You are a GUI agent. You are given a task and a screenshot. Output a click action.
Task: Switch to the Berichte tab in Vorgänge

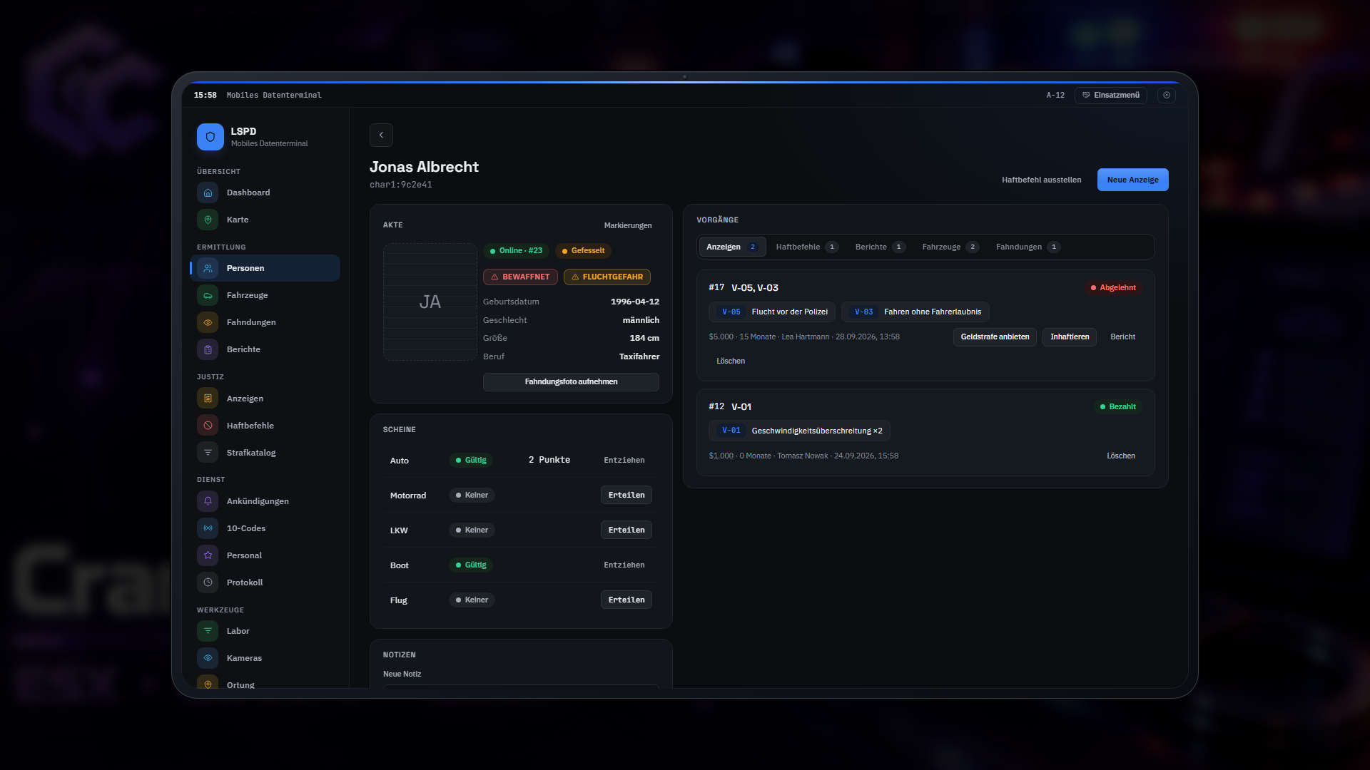tap(880, 247)
